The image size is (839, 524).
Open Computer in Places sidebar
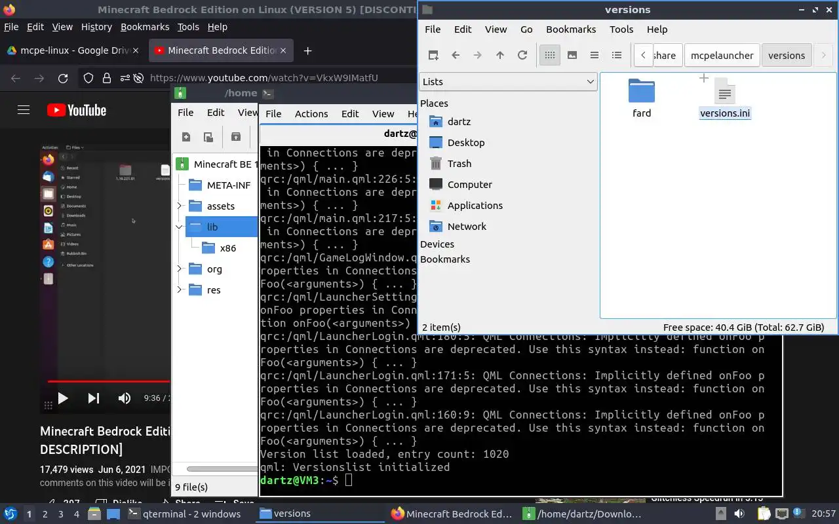point(469,185)
